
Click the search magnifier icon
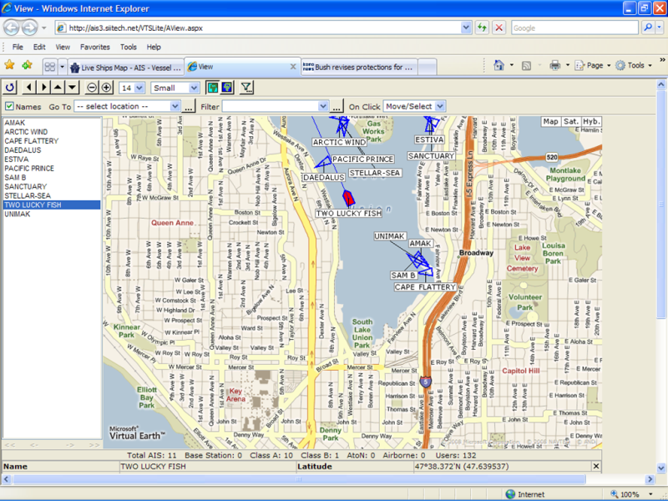tap(648, 28)
